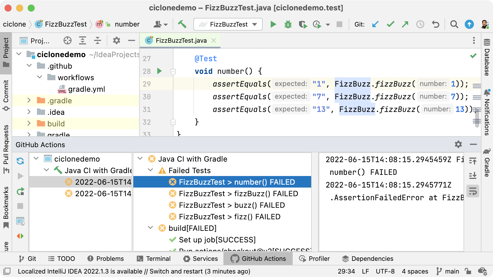Run number() test from gutter icon
The height and width of the screenshot is (277, 493).
159,71
